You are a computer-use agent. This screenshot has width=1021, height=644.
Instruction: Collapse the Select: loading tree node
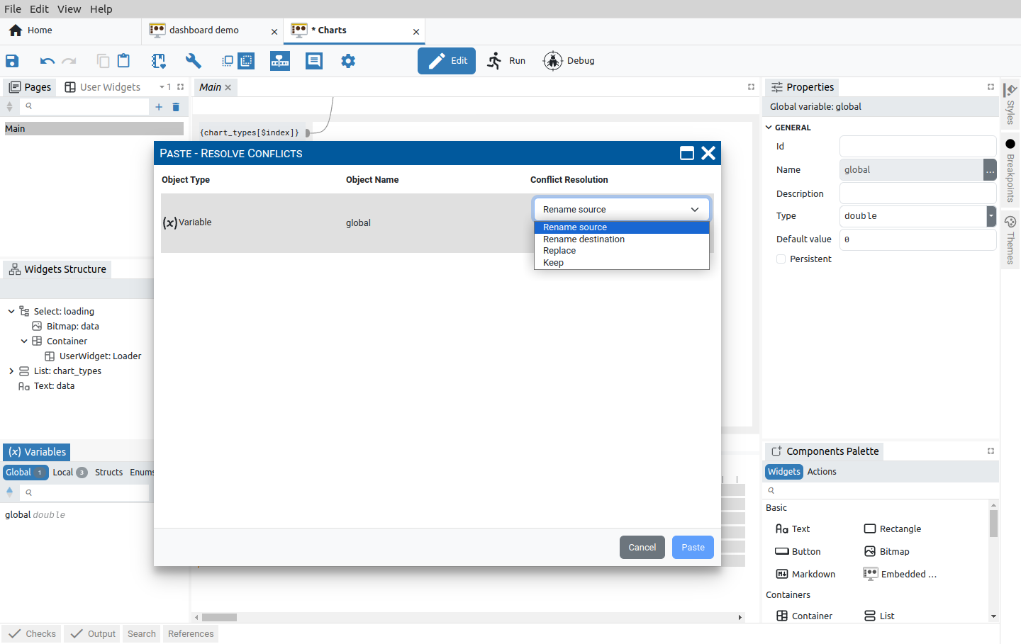[x=11, y=312]
